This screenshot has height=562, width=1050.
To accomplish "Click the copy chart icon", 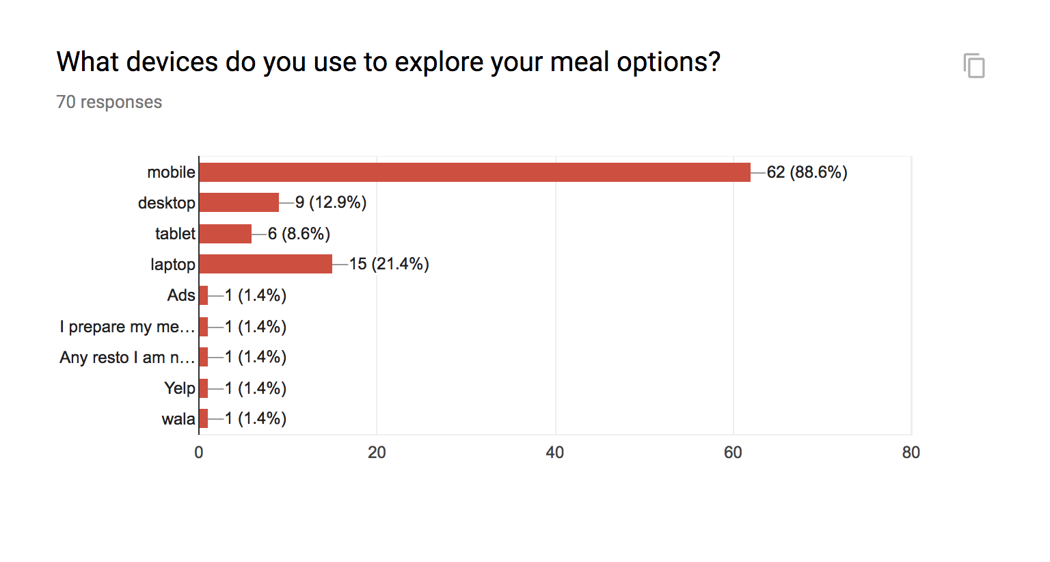I will click(974, 66).
